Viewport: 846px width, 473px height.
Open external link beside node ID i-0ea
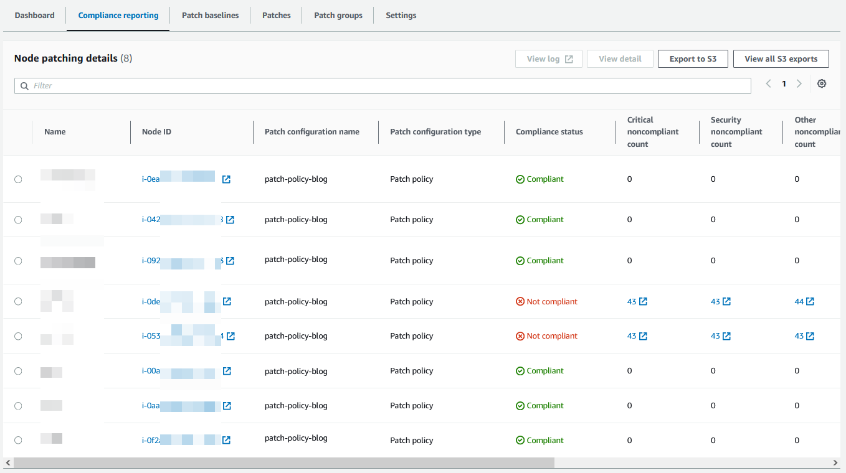pos(226,179)
